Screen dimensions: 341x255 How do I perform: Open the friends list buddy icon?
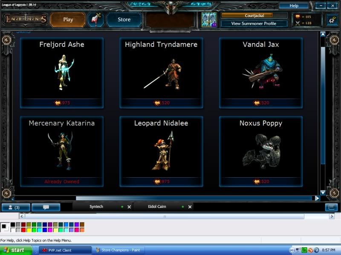tap(16, 207)
